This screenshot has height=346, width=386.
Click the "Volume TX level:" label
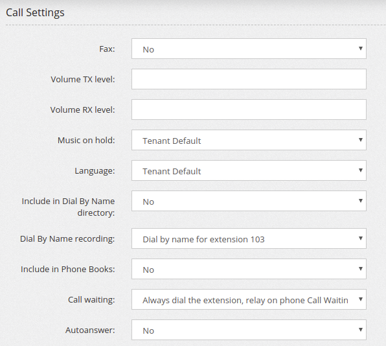[x=83, y=79]
